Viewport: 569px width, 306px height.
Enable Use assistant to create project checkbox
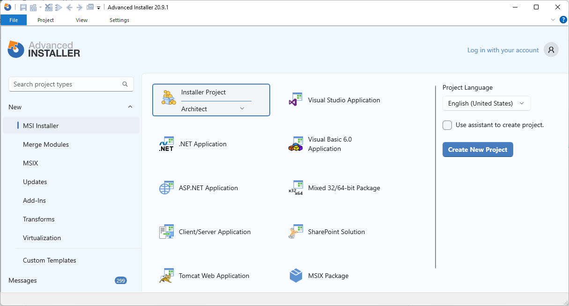447,125
